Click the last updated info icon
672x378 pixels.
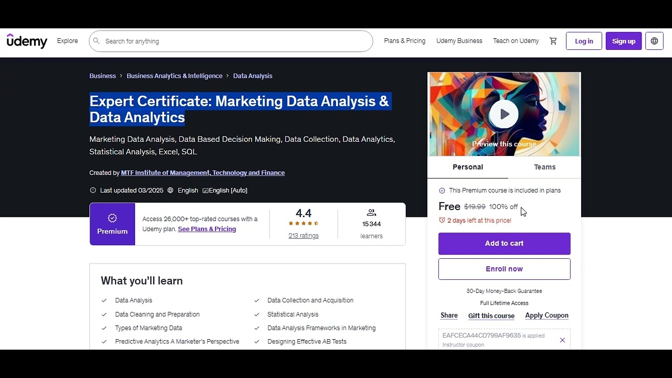93,191
